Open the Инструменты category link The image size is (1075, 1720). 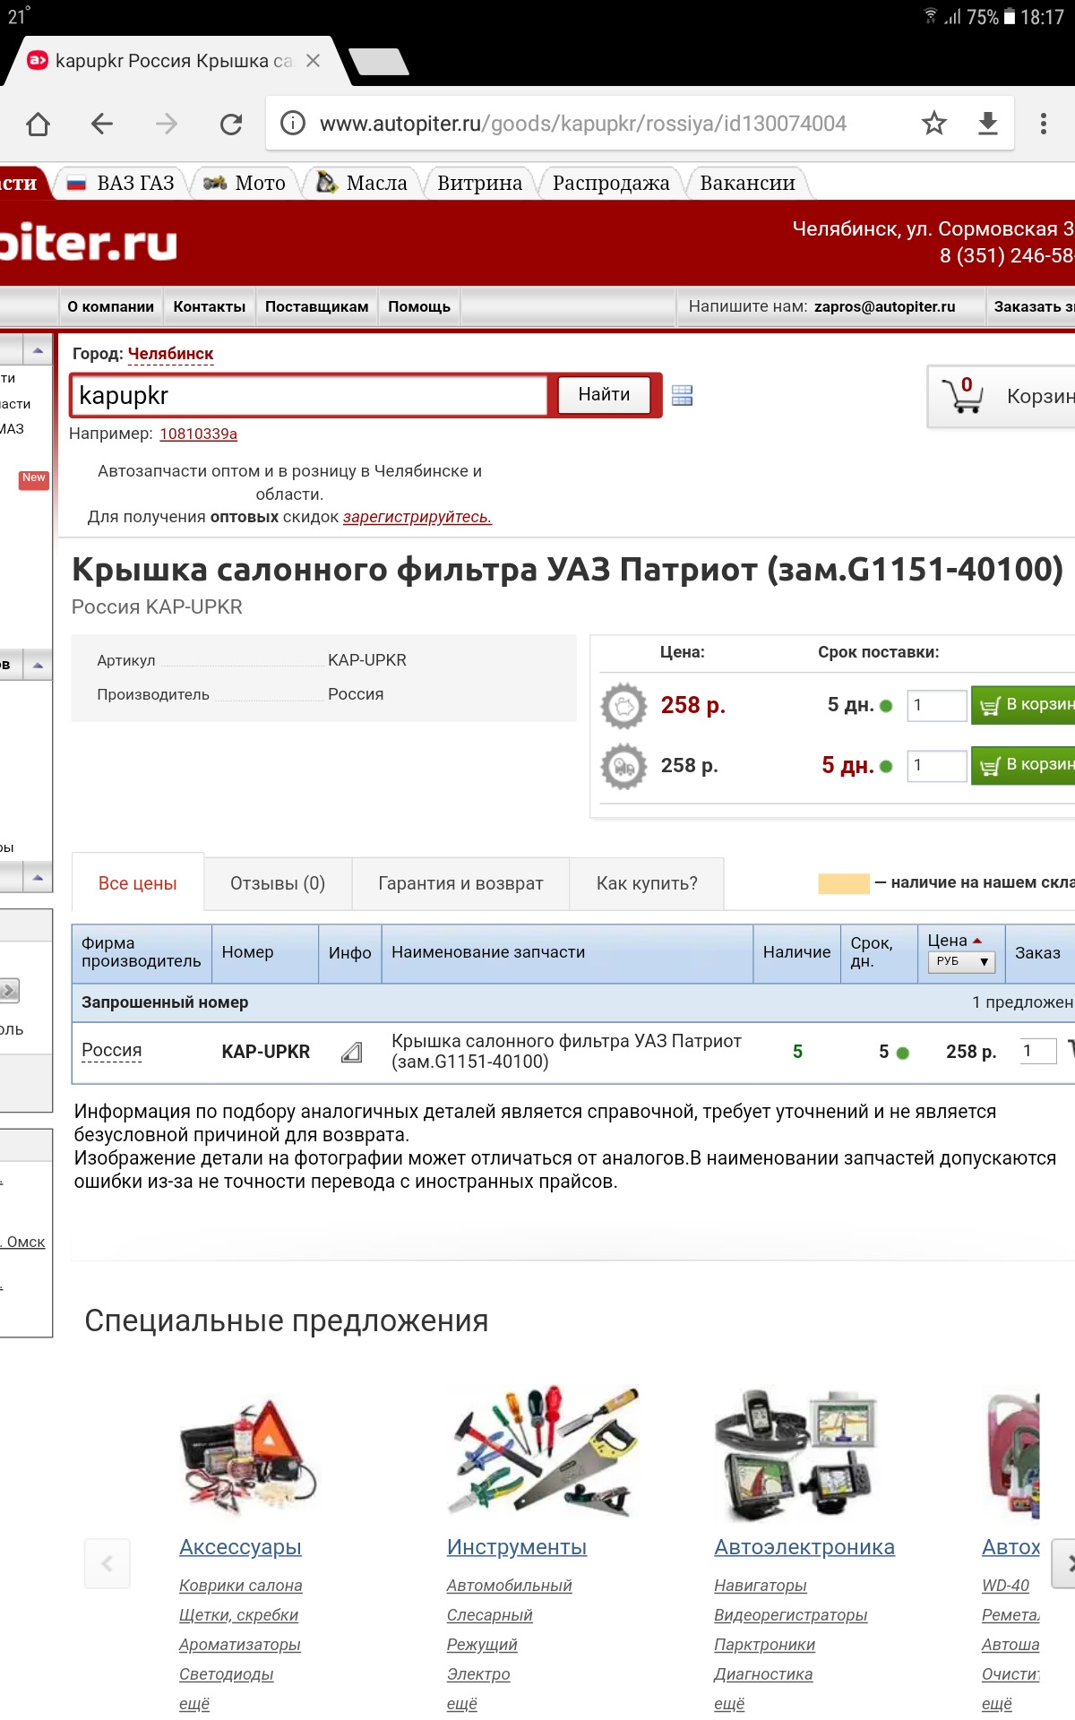(x=517, y=1547)
